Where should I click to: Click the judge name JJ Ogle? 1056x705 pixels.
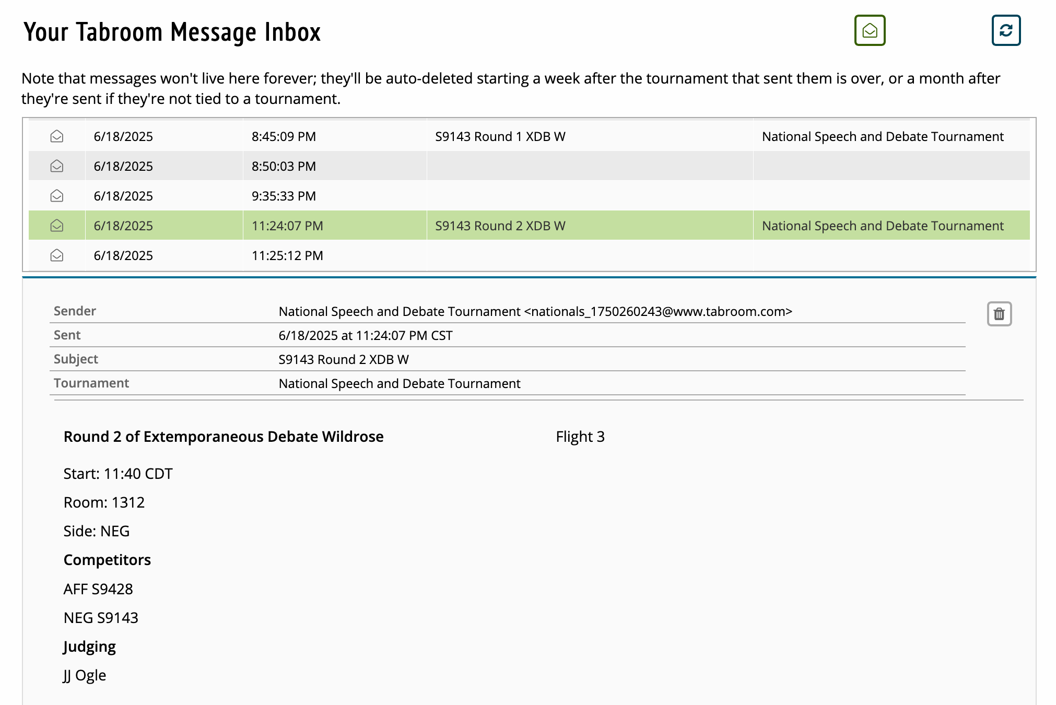click(85, 675)
